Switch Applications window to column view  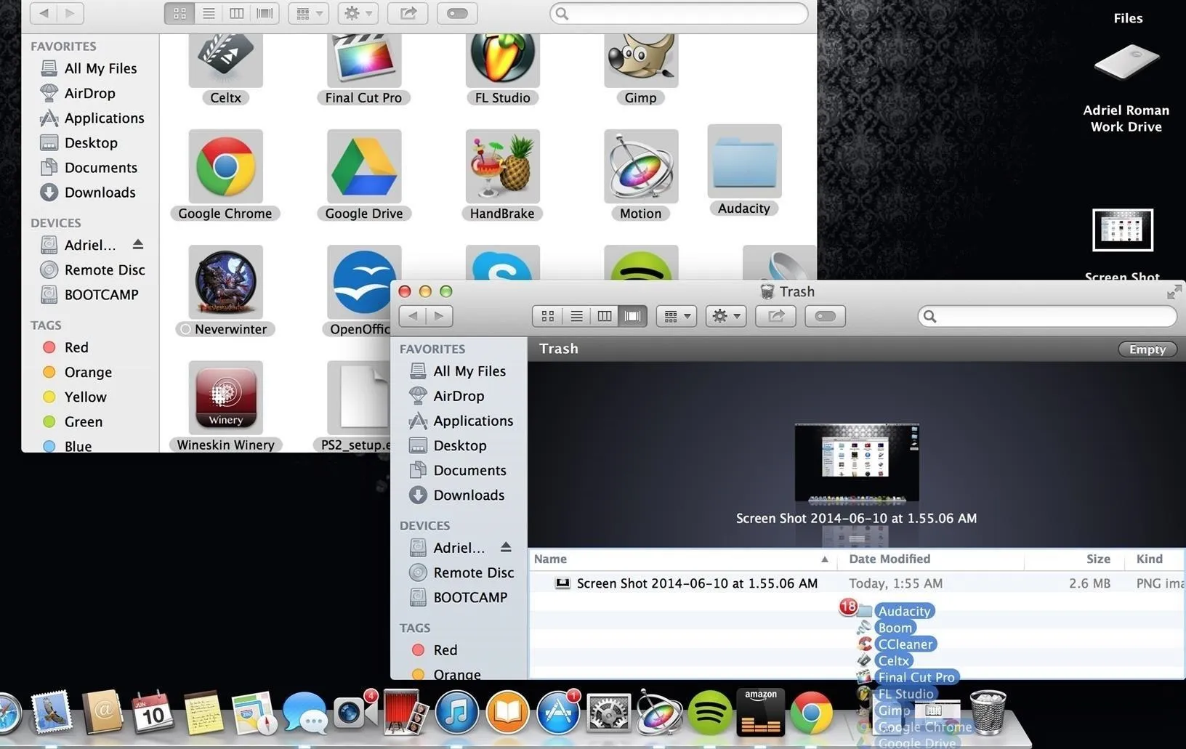click(x=237, y=13)
